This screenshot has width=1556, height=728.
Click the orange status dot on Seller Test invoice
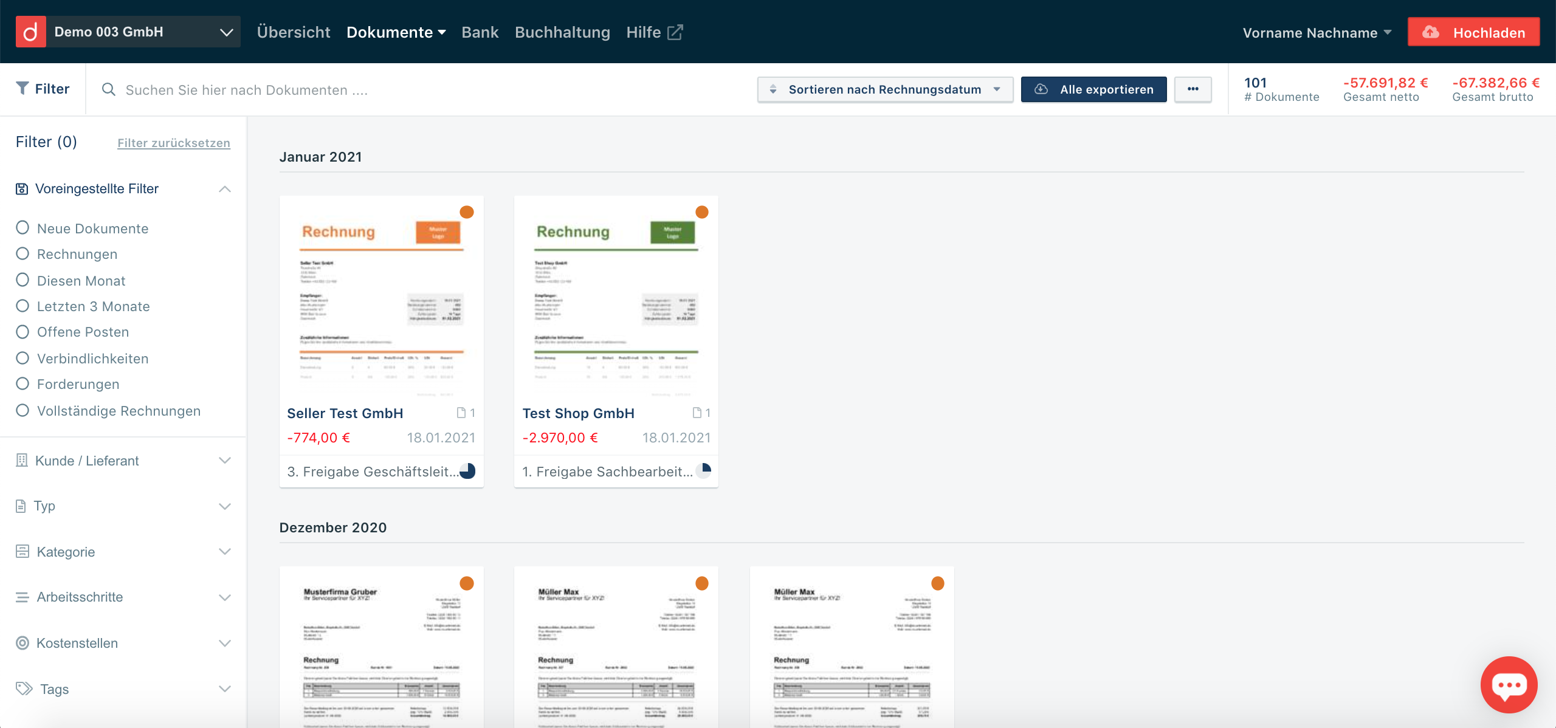(x=467, y=212)
